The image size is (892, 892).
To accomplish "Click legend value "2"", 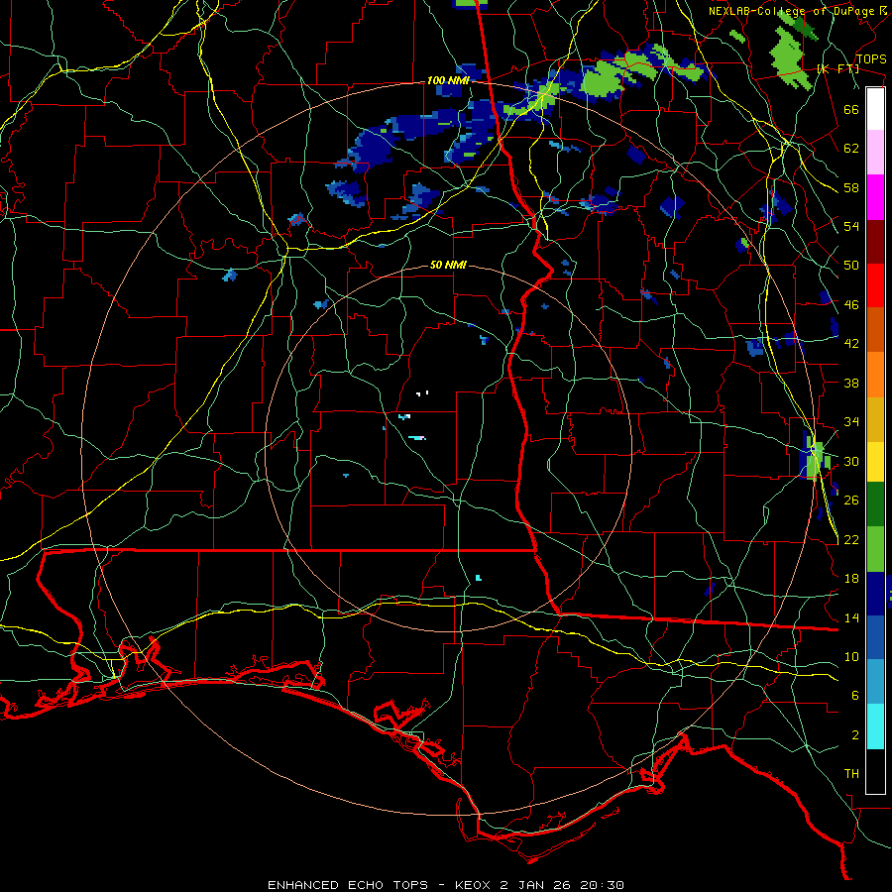I will point(855,735).
